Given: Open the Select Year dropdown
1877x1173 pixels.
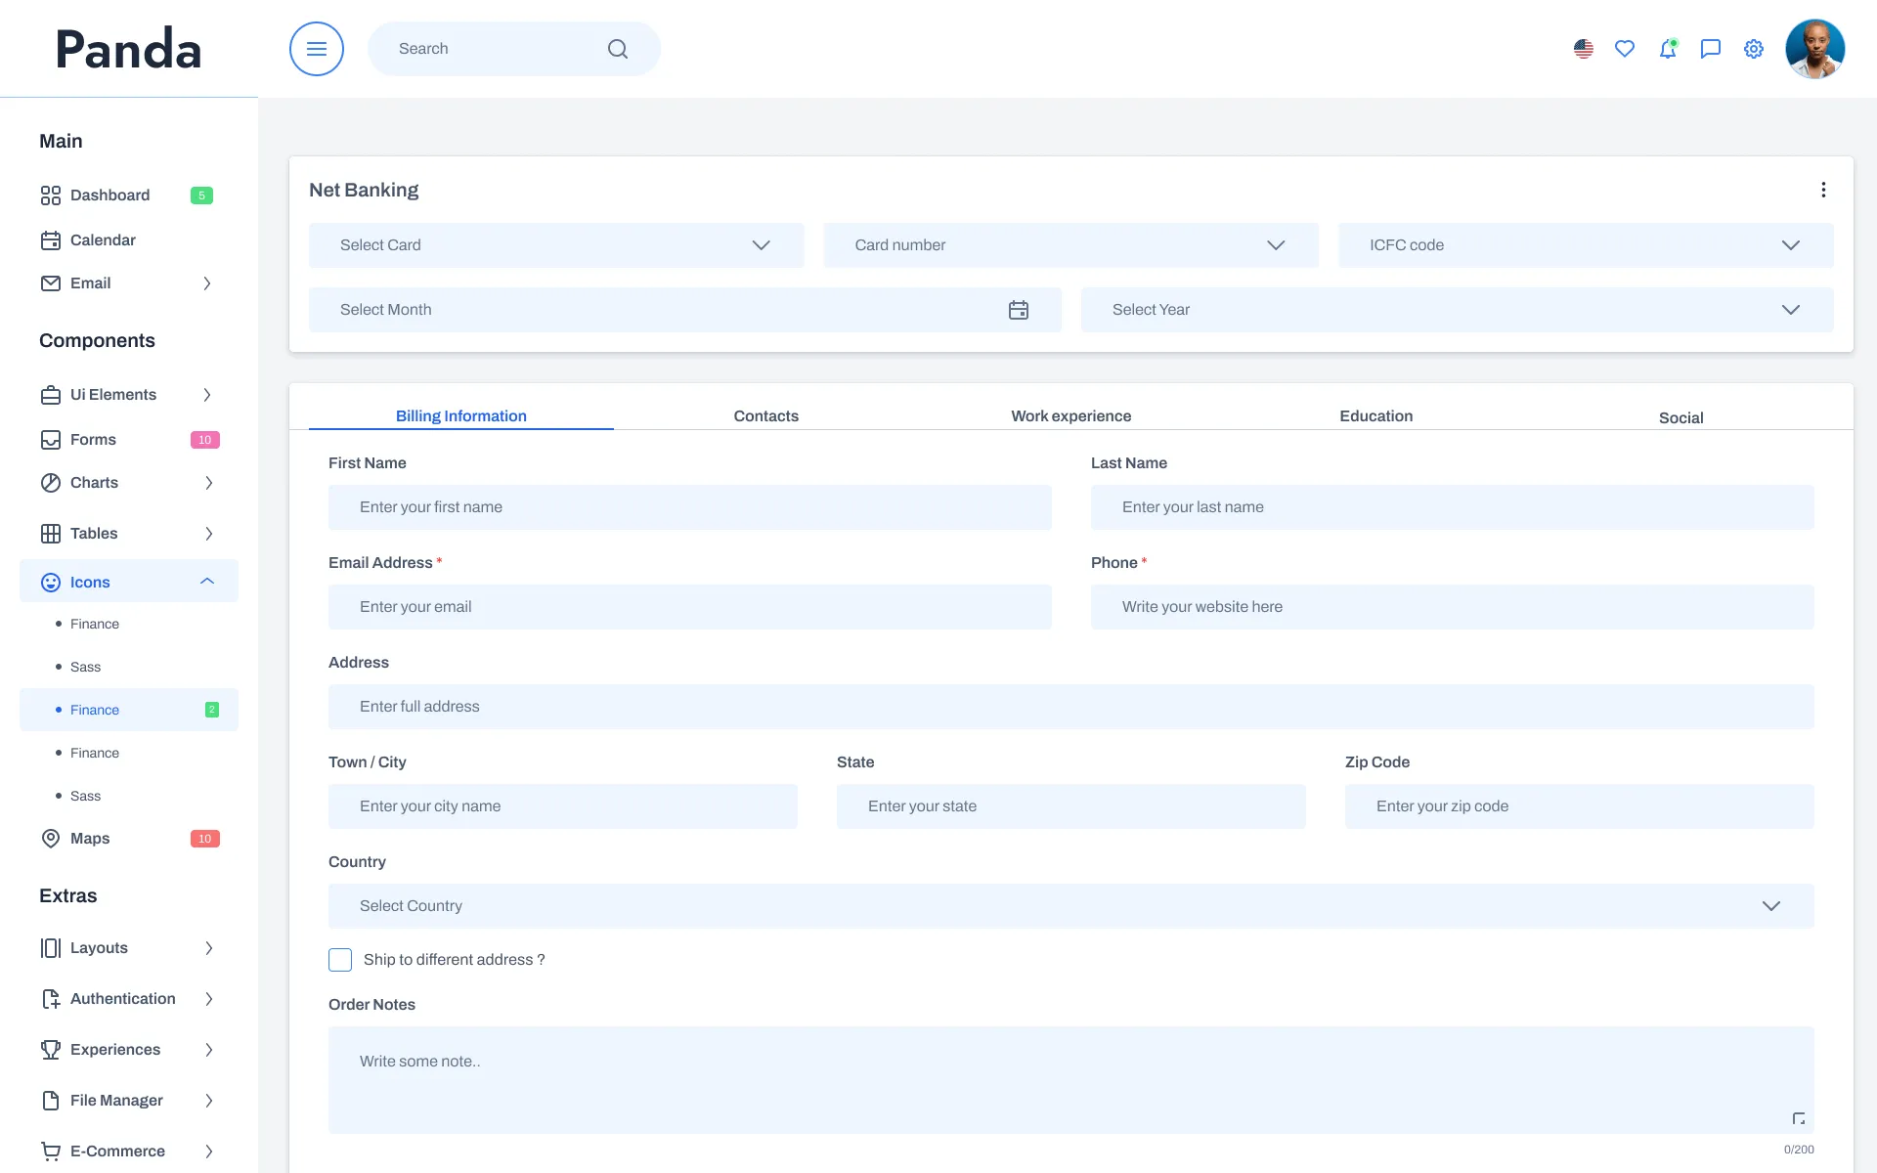Looking at the screenshot, I should click(x=1457, y=310).
